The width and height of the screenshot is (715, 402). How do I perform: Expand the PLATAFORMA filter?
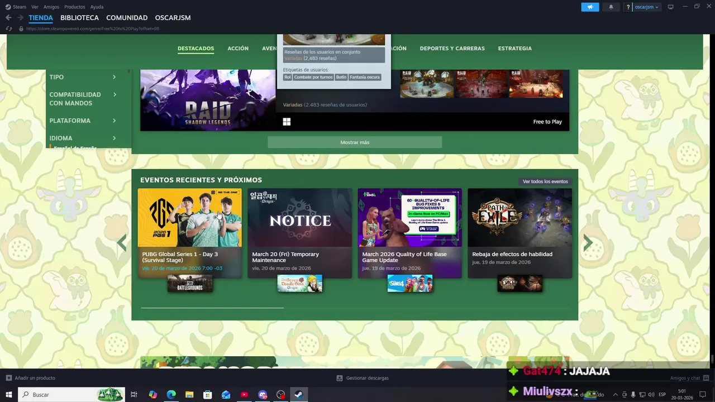pos(83,121)
